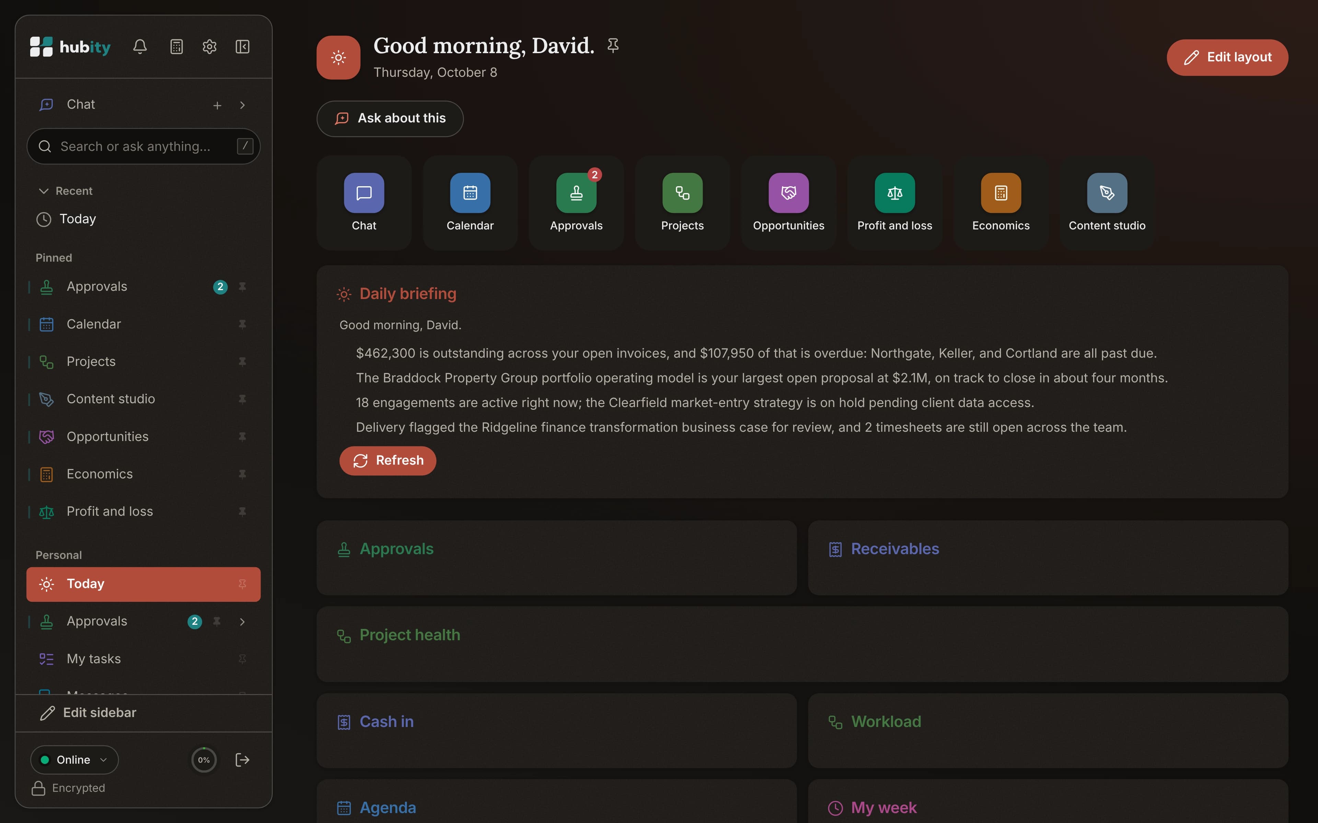Click Edit sidebar button
Image resolution: width=1318 pixels, height=823 pixels.
tap(89, 713)
